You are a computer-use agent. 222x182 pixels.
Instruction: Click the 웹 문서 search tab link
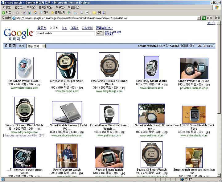(42, 28)
